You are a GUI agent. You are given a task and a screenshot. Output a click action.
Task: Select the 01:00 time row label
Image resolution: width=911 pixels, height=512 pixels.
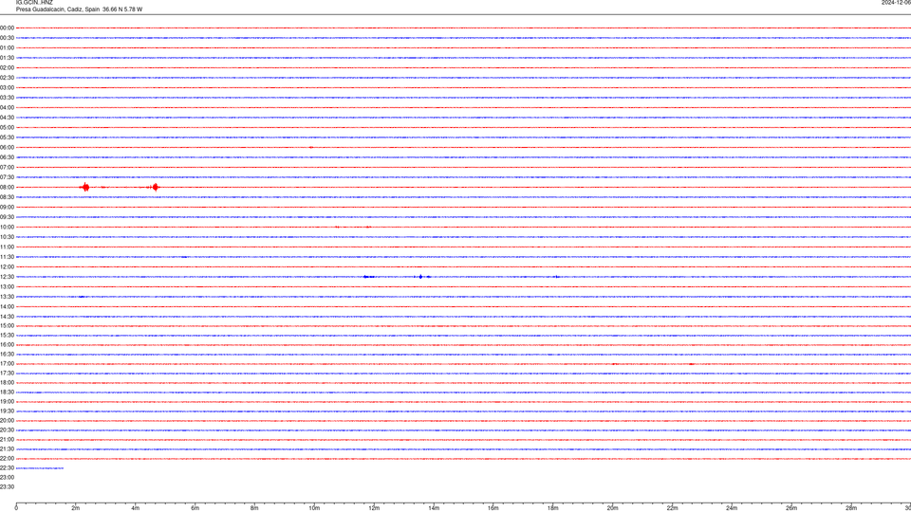click(7, 48)
